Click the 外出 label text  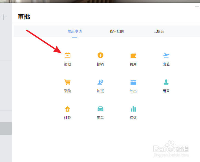tap(133, 91)
